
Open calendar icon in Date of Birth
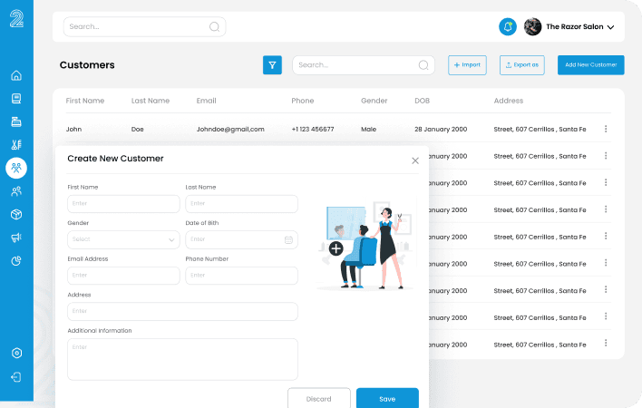coord(288,239)
